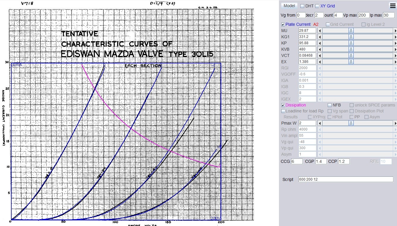
Task: Decrease Pmax W with left arrow
Action: [320, 123]
